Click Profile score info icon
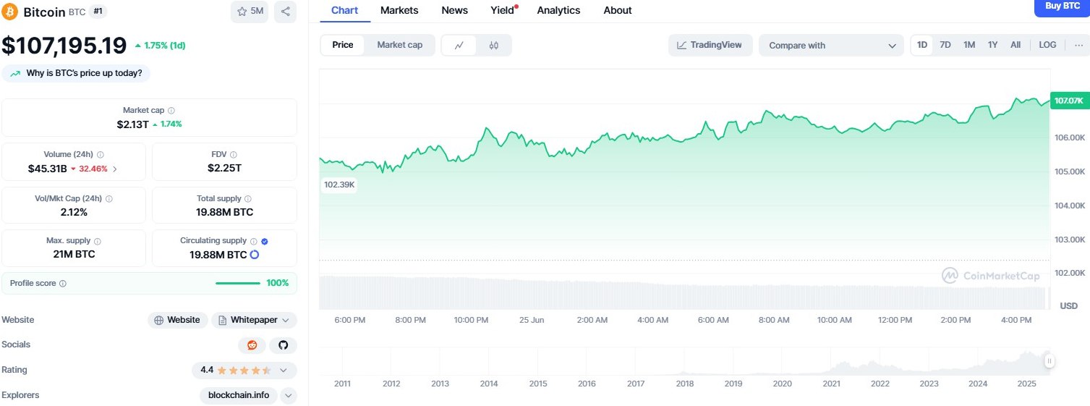 coord(63,284)
